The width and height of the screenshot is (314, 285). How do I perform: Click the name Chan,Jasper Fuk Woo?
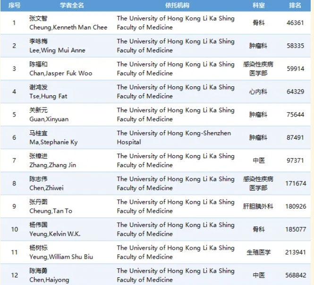click(60, 73)
